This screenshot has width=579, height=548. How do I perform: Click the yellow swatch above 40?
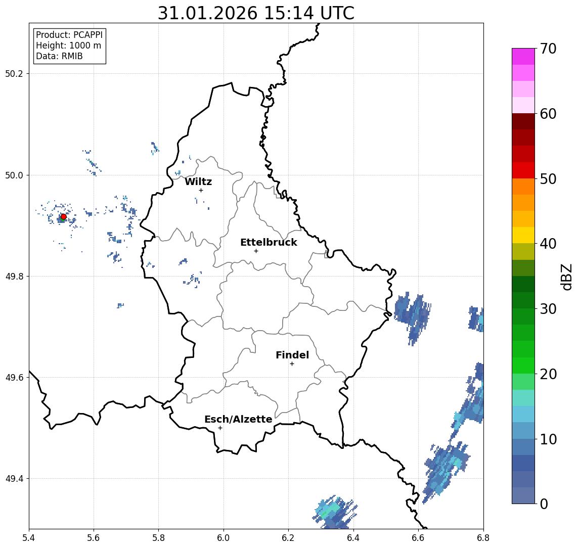point(523,235)
